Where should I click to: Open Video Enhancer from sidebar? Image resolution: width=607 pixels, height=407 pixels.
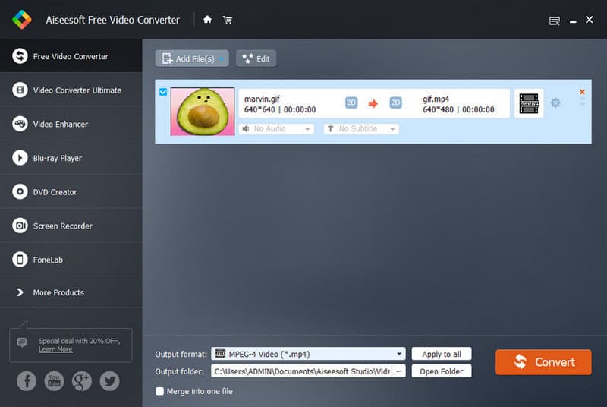point(71,125)
